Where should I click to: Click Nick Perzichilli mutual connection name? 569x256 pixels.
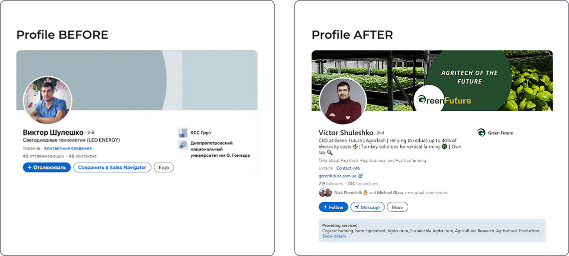[348, 193]
